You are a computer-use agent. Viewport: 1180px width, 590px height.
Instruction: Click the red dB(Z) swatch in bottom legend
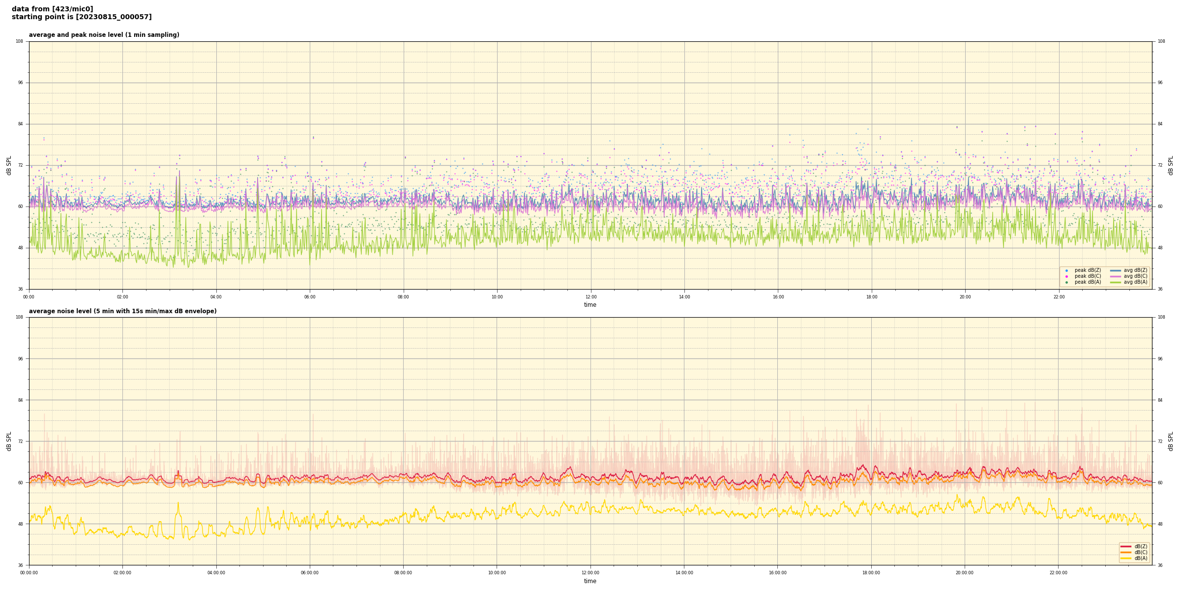click(1126, 546)
